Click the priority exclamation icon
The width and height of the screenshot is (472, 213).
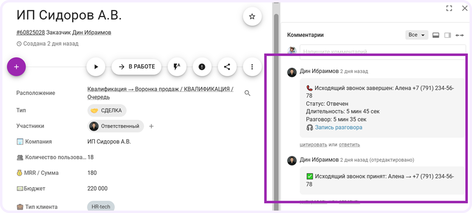pyautogui.click(x=202, y=67)
